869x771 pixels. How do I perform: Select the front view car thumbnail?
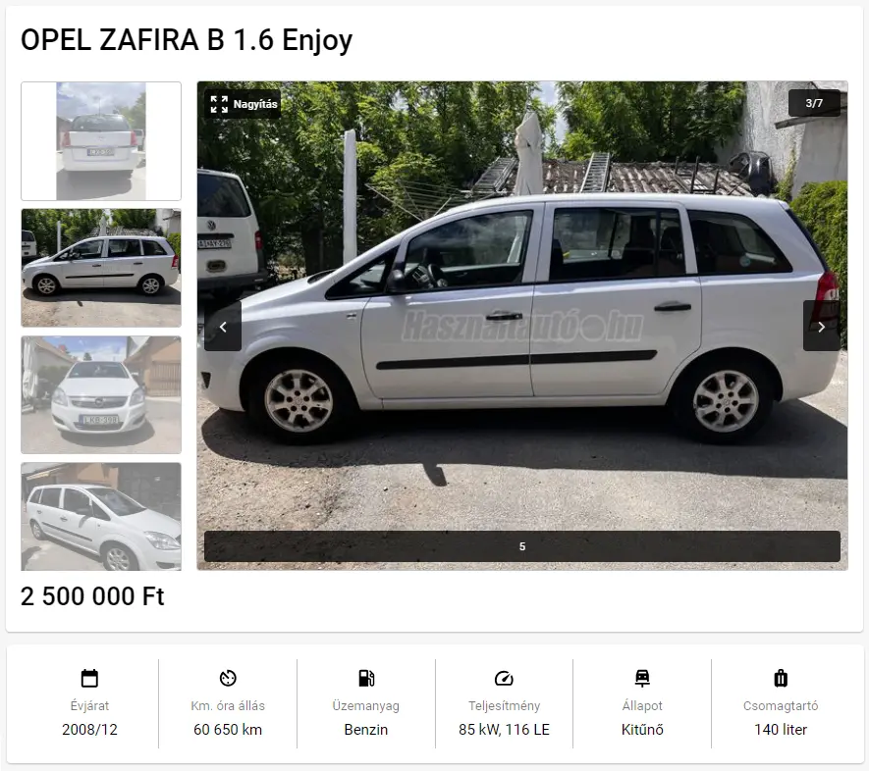pos(101,394)
